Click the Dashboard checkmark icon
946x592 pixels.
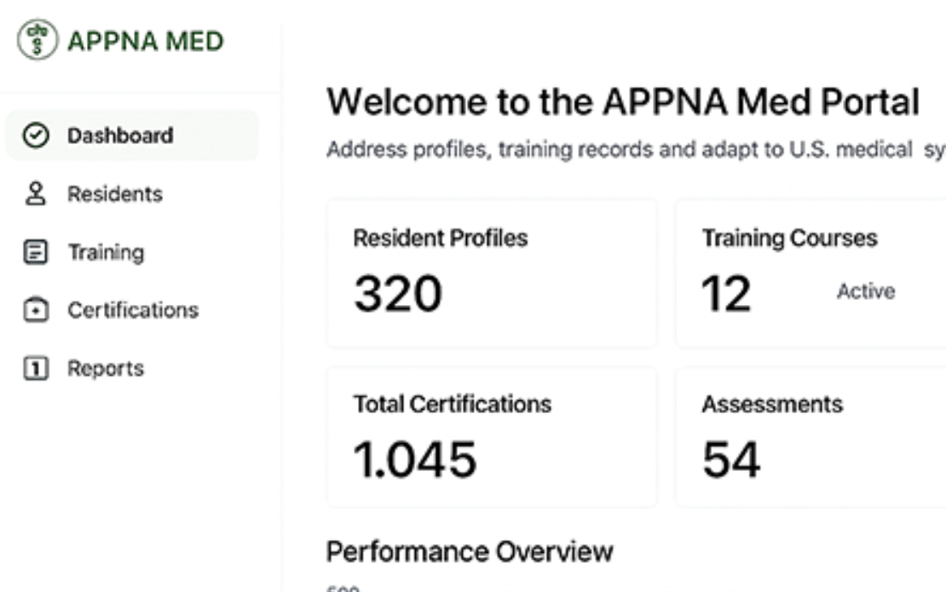coord(36,135)
